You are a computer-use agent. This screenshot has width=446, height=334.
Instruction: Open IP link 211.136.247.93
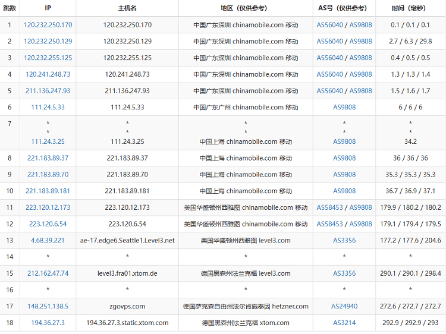click(48, 91)
